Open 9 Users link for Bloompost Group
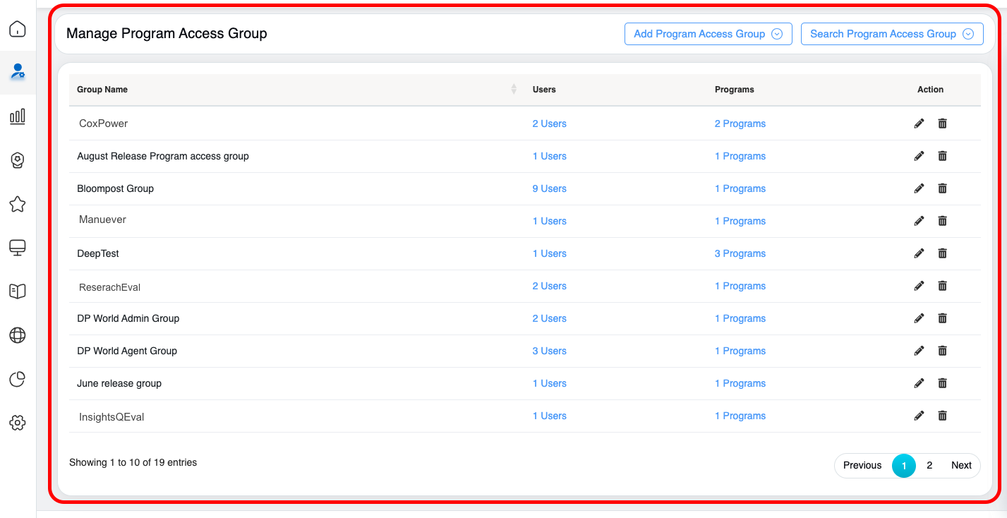 [549, 188]
